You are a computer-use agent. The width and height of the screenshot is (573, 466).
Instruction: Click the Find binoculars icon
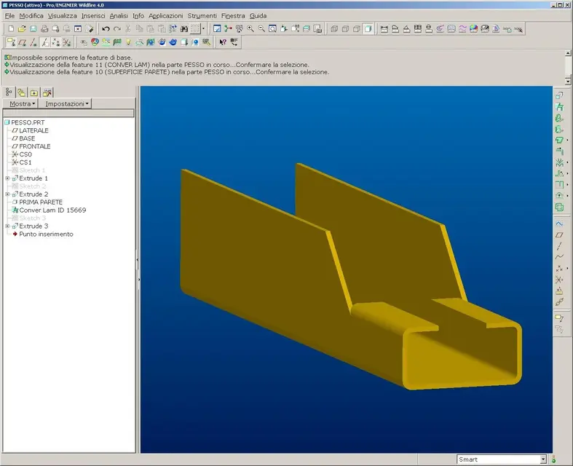[184, 29]
